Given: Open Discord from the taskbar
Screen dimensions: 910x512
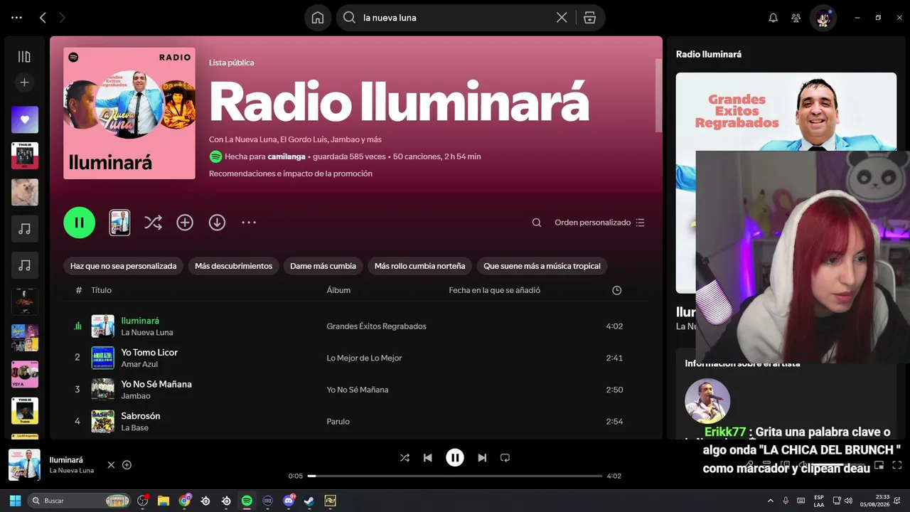Looking at the screenshot, I should pyautogui.click(x=289, y=501).
